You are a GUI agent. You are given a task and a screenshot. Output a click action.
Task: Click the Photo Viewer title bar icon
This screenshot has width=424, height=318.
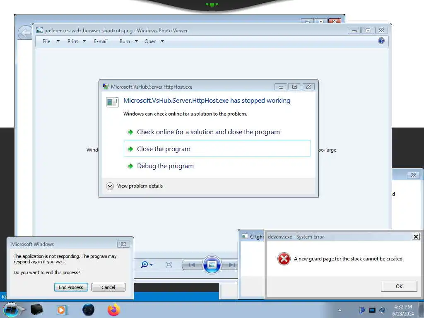pos(39,30)
